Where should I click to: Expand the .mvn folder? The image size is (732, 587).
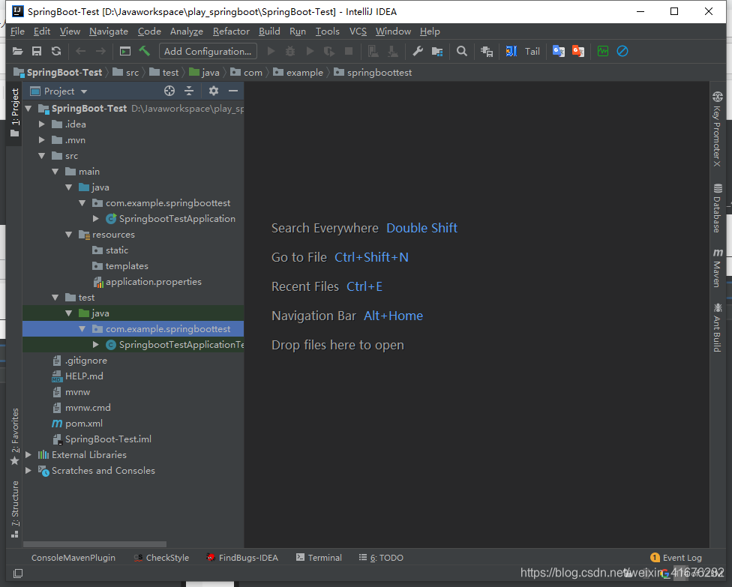pos(41,140)
